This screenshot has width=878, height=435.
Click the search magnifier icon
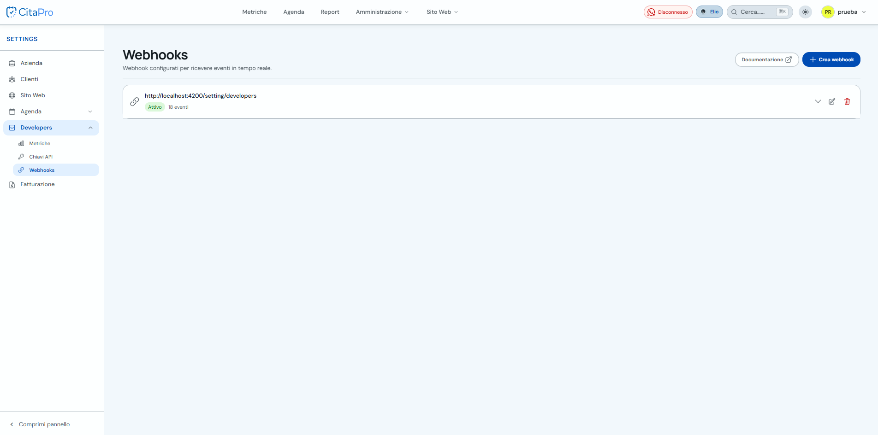coord(734,12)
